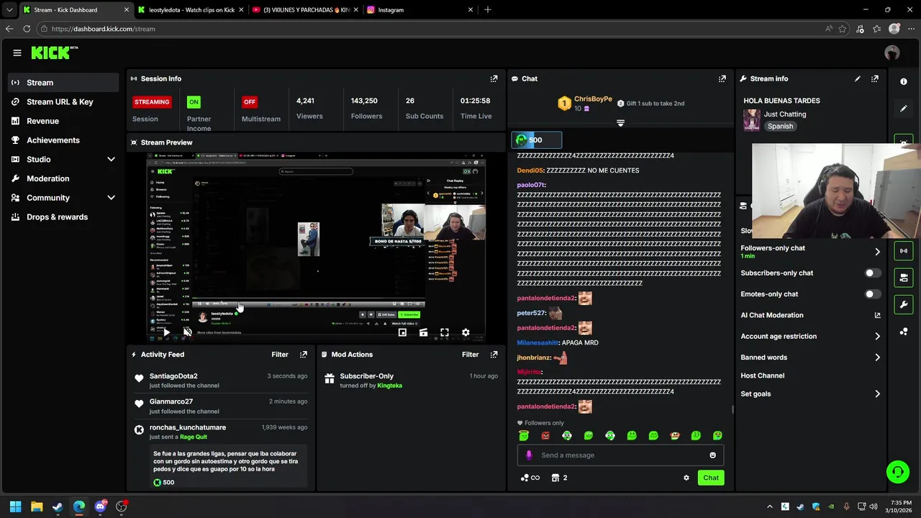This screenshot has height=518, width=921.
Task: Open the AI Chat Moderation external link
Action: (877, 315)
